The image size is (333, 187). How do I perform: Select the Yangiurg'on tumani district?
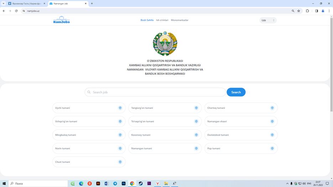tap(165, 108)
